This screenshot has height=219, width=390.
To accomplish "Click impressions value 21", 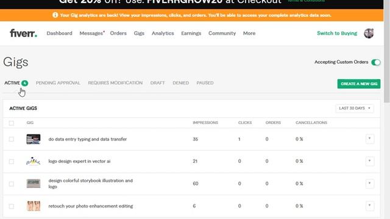I will 195,161.
